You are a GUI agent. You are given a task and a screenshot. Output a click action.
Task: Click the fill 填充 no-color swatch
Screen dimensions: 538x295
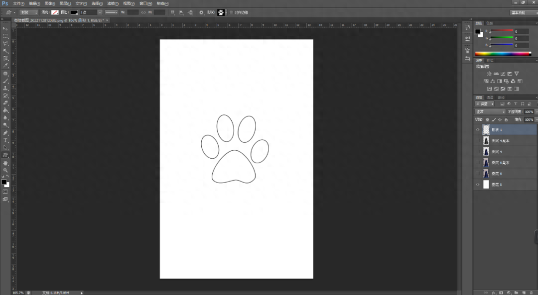click(x=55, y=12)
